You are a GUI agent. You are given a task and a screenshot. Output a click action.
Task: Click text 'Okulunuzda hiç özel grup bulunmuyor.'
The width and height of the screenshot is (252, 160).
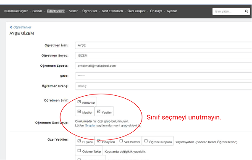coord(102,121)
